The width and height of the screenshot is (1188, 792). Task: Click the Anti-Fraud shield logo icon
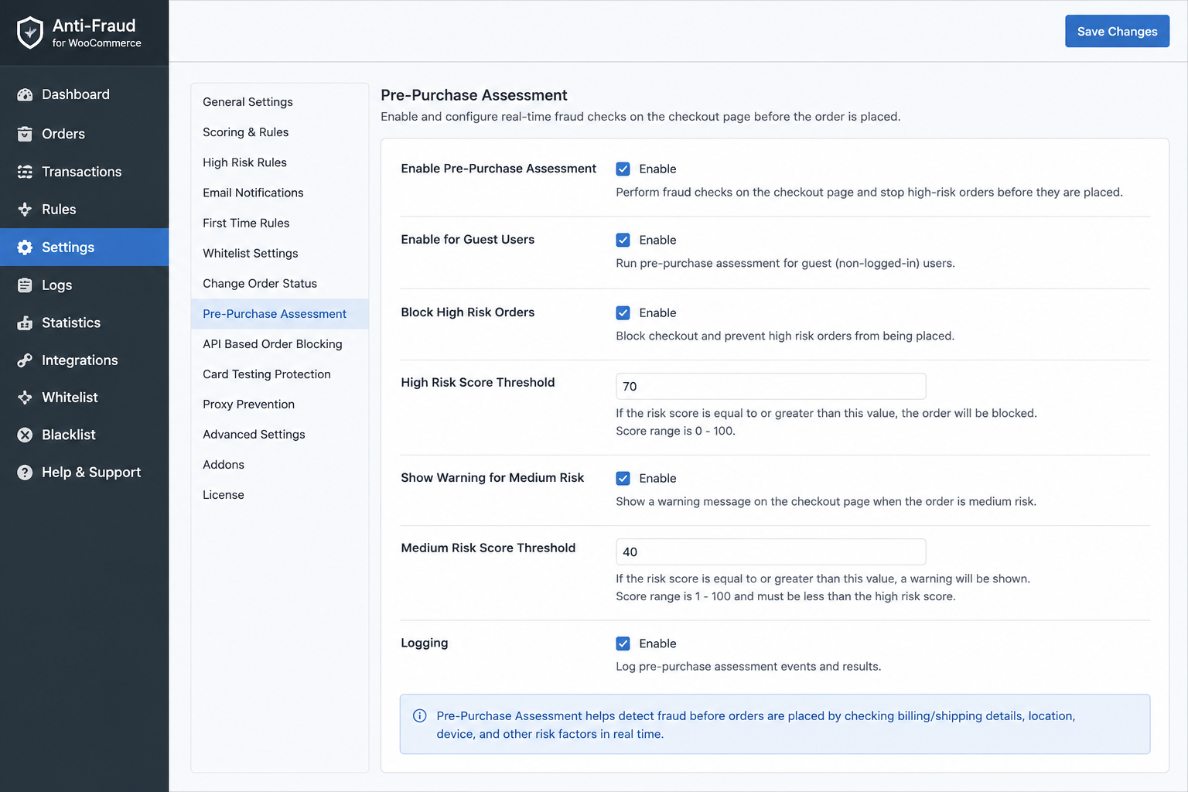tap(30, 32)
